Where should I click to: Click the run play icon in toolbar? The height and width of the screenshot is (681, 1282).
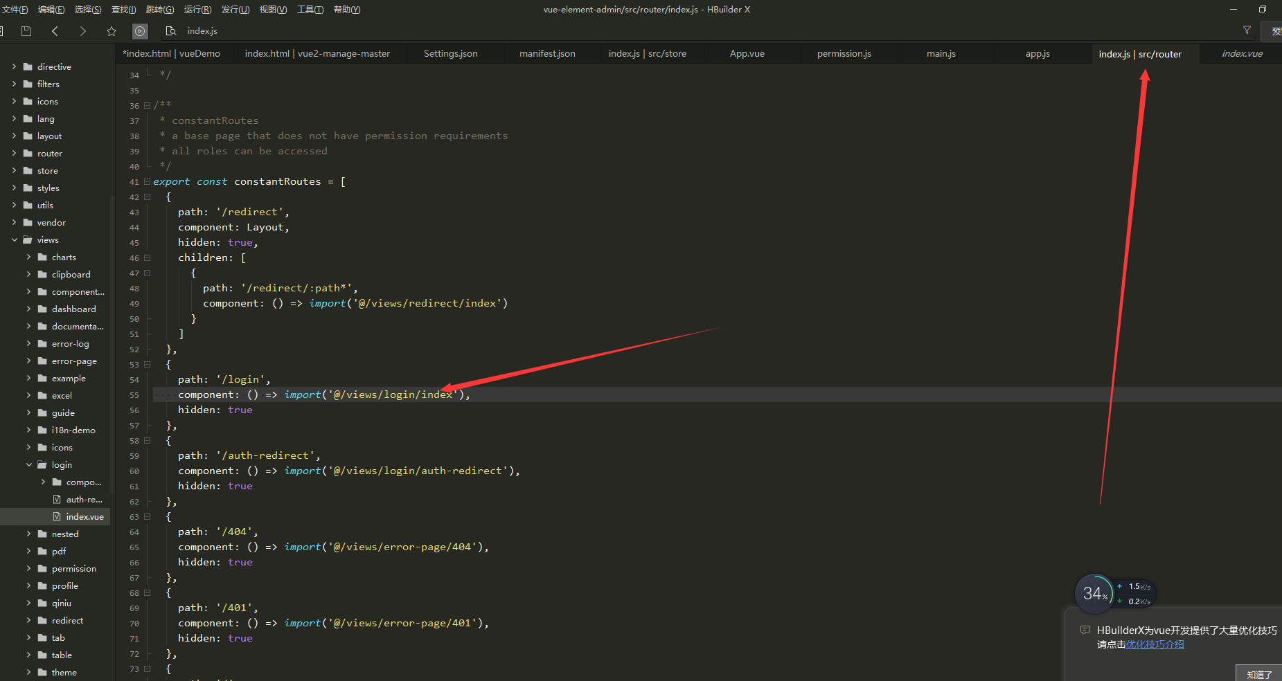[x=140, y=30]
